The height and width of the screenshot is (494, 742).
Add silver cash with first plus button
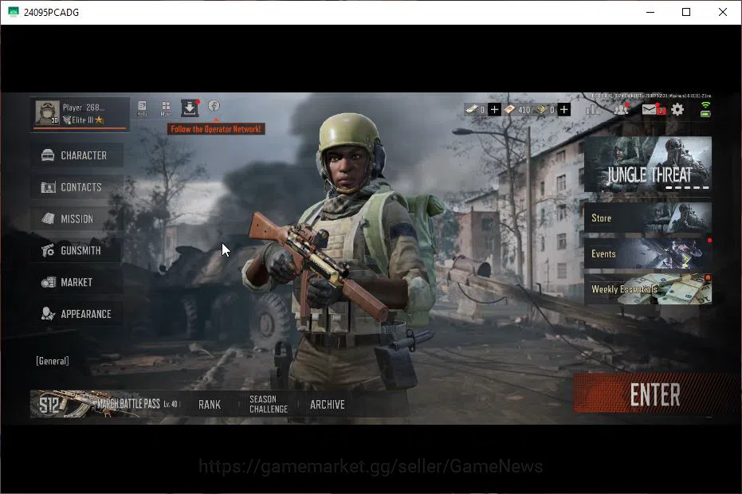(494, 110)
